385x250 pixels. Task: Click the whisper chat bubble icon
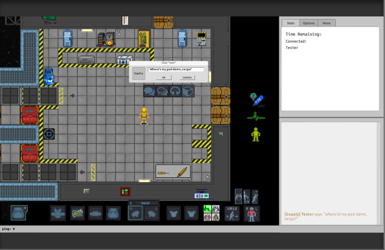(162, 91)
